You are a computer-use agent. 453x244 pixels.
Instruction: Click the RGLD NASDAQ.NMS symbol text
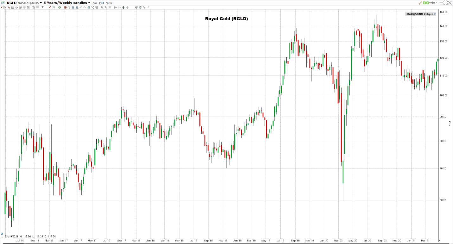23,3
